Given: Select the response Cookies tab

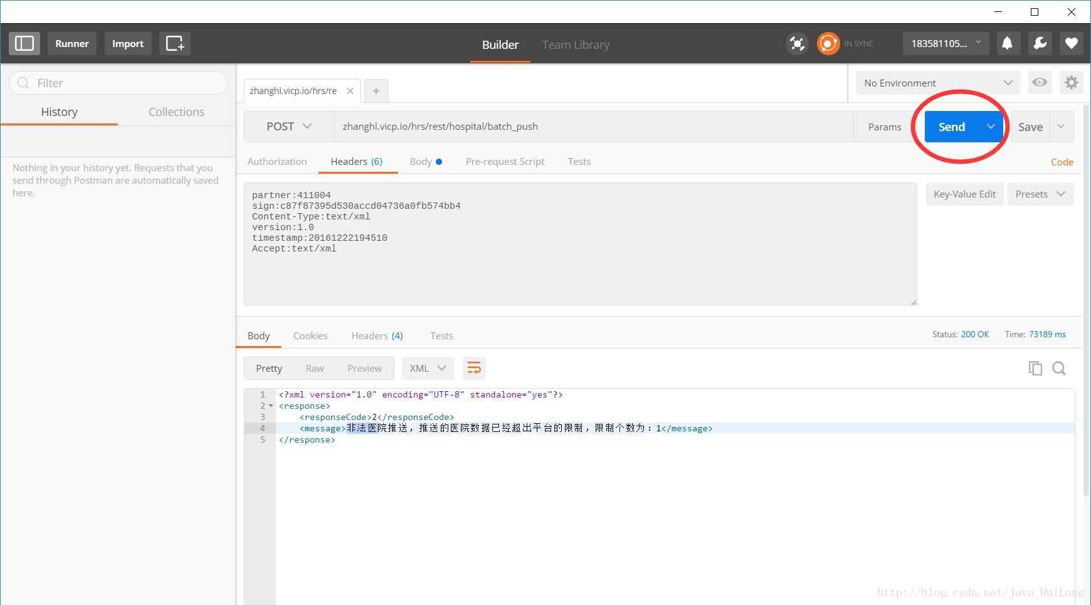Looking at the screenshot, I should pyautogui.click(x=310, y=335).
